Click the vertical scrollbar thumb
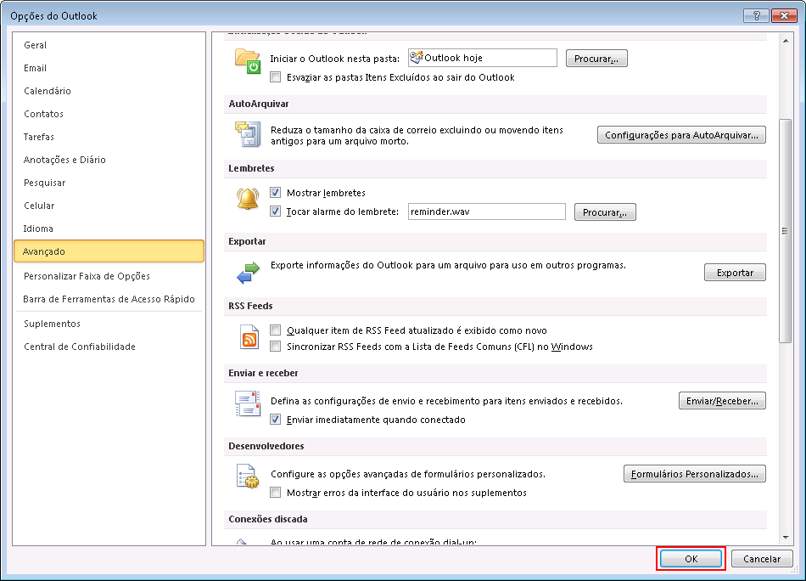 tap(786, 230)
